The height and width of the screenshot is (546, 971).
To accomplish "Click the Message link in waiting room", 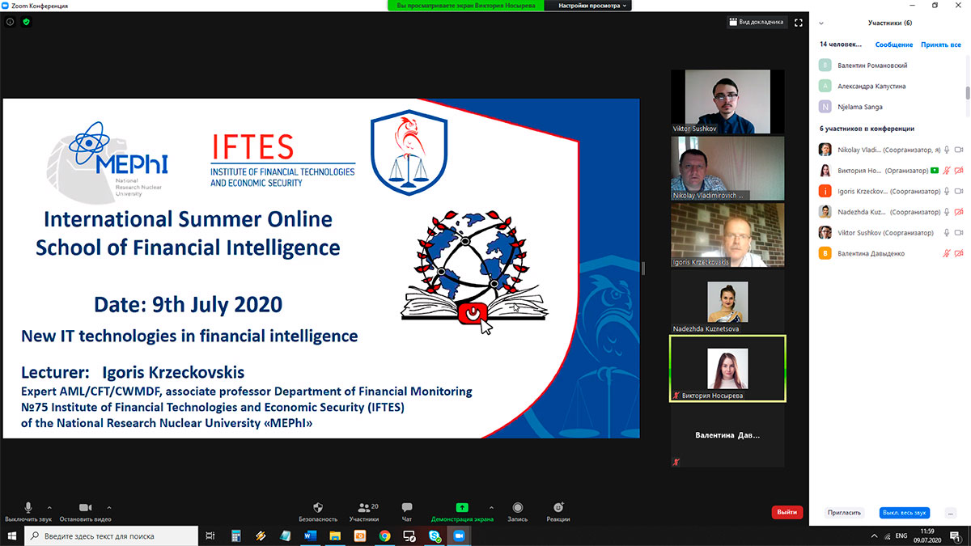I will pyautogui.click(x=893, y=44).
